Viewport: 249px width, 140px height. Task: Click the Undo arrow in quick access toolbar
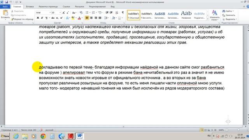tap(11, 2)
